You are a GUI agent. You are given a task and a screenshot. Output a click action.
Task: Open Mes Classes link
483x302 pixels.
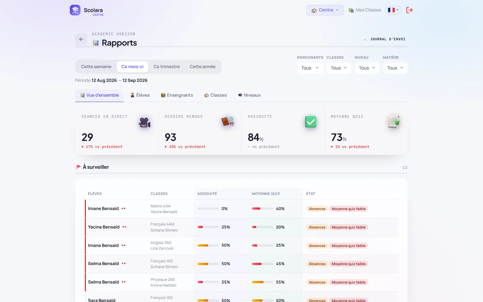point(365,10)
